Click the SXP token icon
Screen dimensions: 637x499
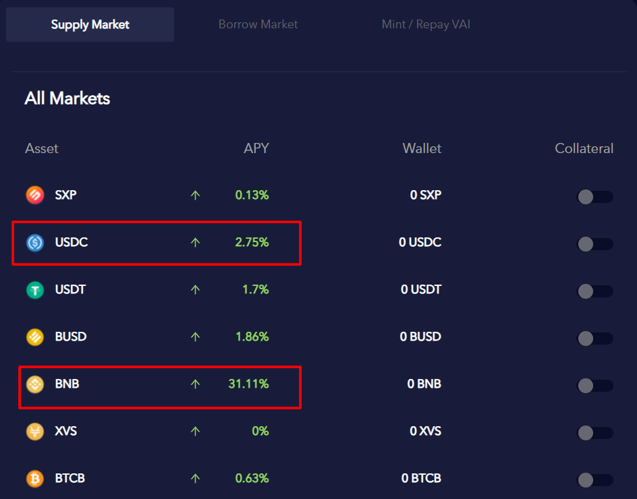tap(35, 196)
